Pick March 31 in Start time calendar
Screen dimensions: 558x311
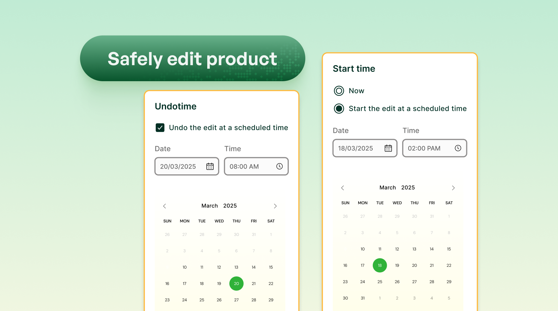[x=362, y=298]
